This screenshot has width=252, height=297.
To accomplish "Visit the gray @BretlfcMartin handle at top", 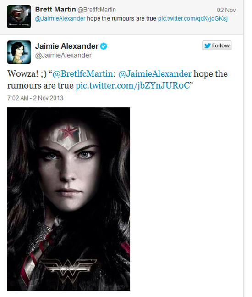I will point(97,10).
